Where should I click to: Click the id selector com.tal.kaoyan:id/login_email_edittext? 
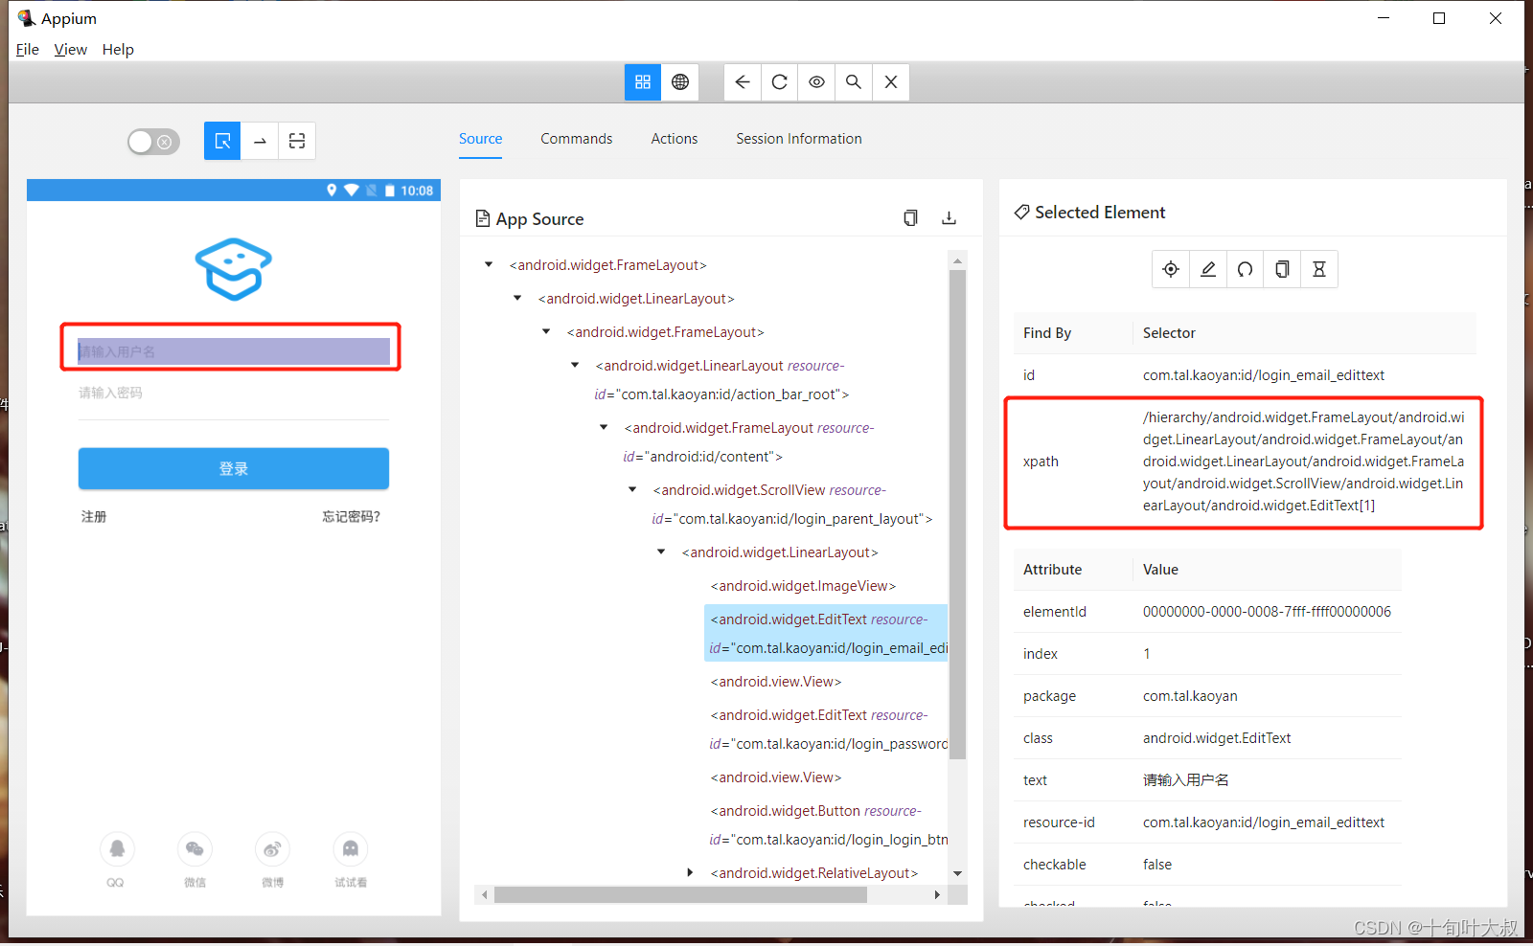[x=1264, y=375]
